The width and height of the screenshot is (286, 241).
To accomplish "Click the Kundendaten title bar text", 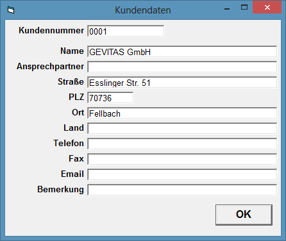I will click(143, 10).
